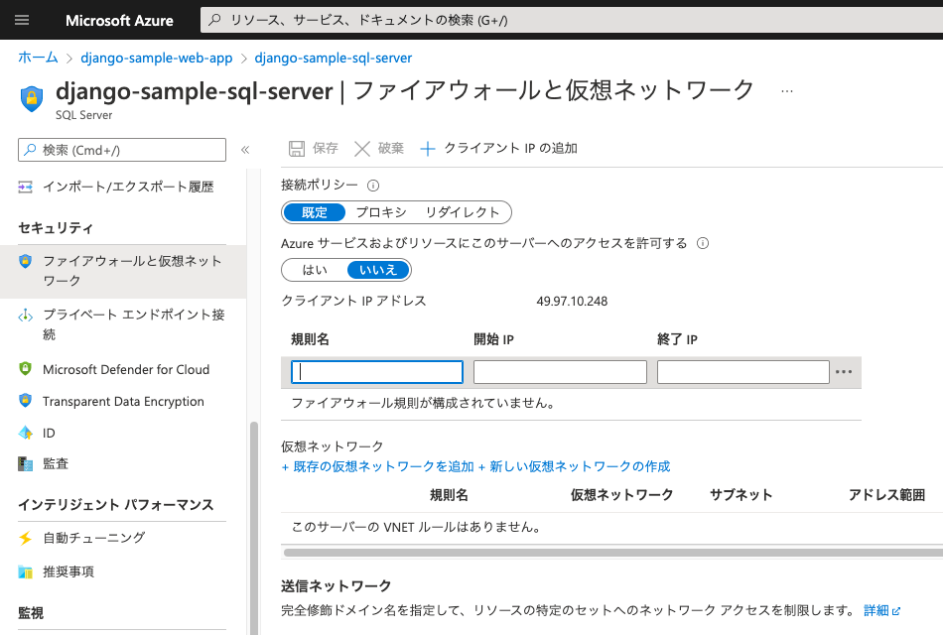Open ファイアウォールと仮想ネットワーク menu item
The height and width of the screenshot is (635, 943).
(123, 271)
